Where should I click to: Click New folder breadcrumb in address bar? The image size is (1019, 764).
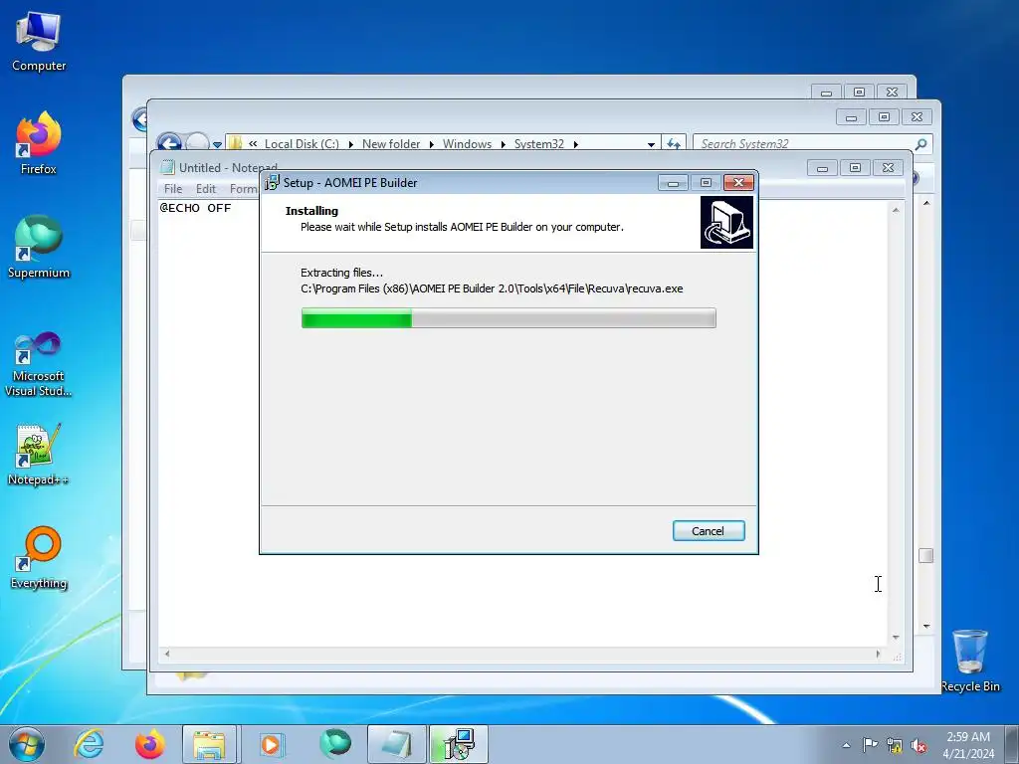pos(391,143)
